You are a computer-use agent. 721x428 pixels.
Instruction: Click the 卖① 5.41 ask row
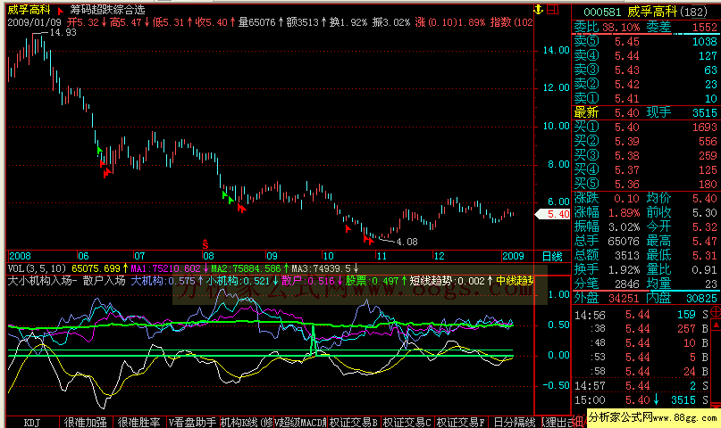coord(645,98)
